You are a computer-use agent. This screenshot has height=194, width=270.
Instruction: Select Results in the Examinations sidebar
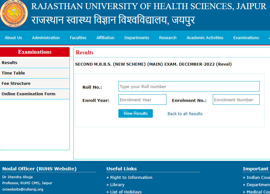click(x=35, y=62)
